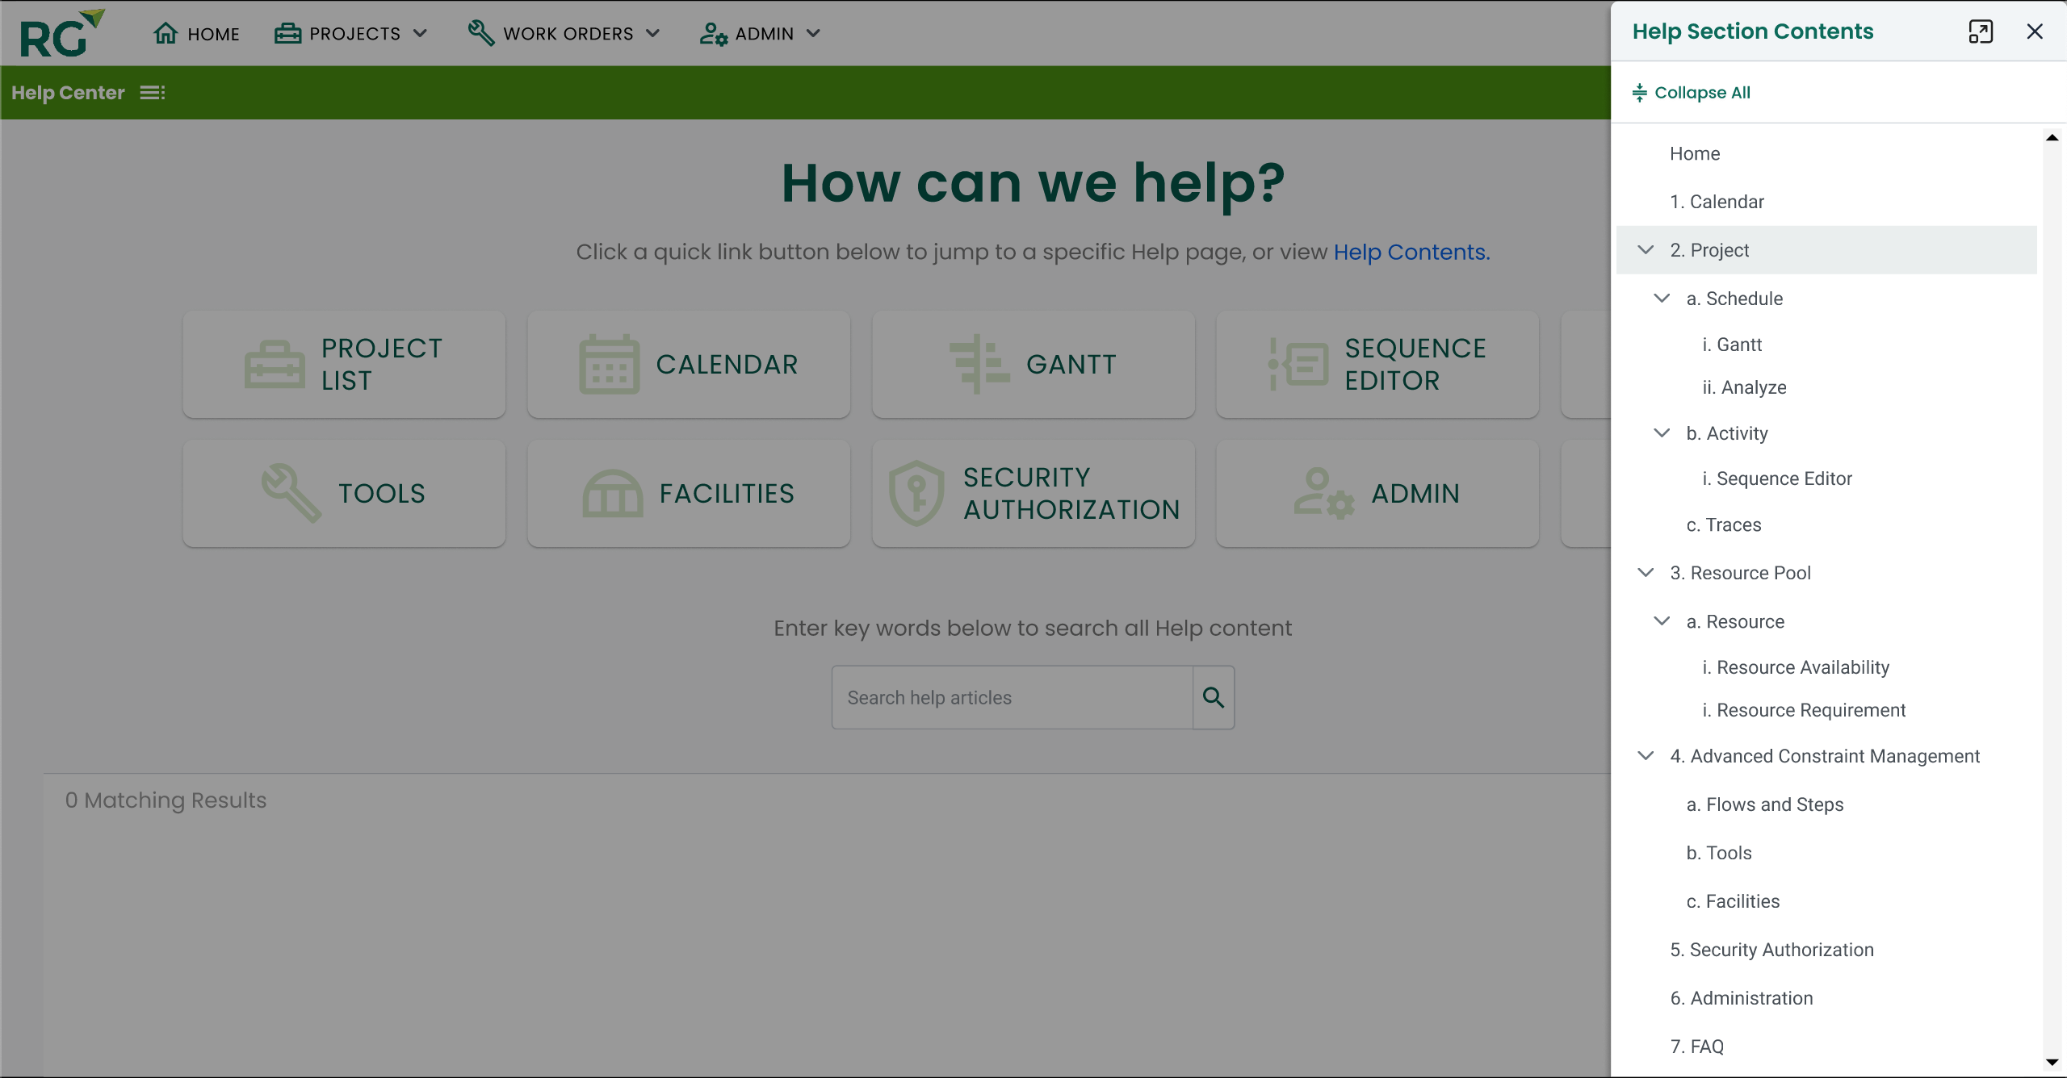Collapse the 3. Resource Pool chevron
The image size is (2067, 1078).
coord(1646,573)
